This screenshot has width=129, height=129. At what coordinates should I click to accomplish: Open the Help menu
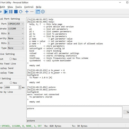[39, 7]
